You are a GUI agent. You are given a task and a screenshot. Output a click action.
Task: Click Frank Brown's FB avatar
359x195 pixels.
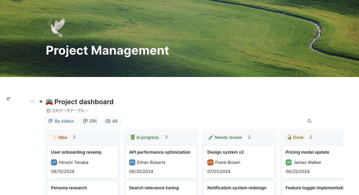point(210,162)
